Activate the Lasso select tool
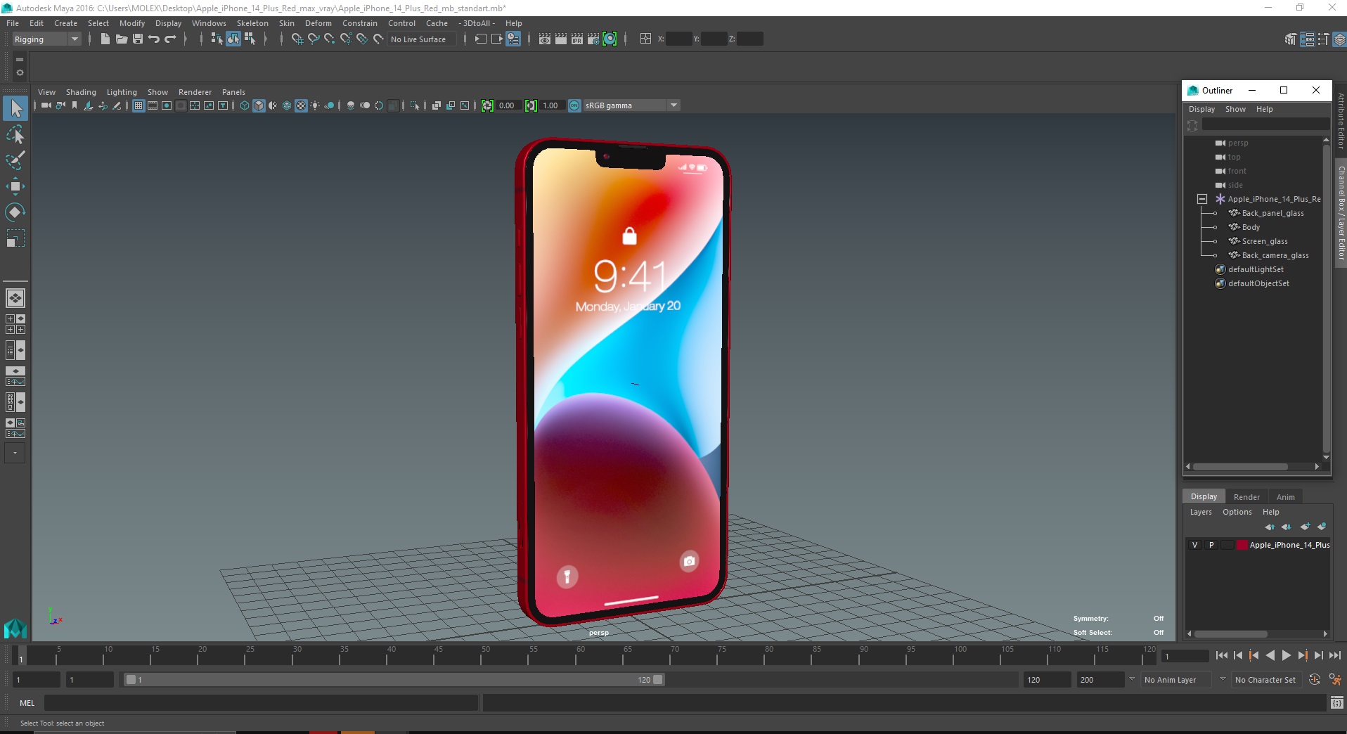 [x=15, y=134]
